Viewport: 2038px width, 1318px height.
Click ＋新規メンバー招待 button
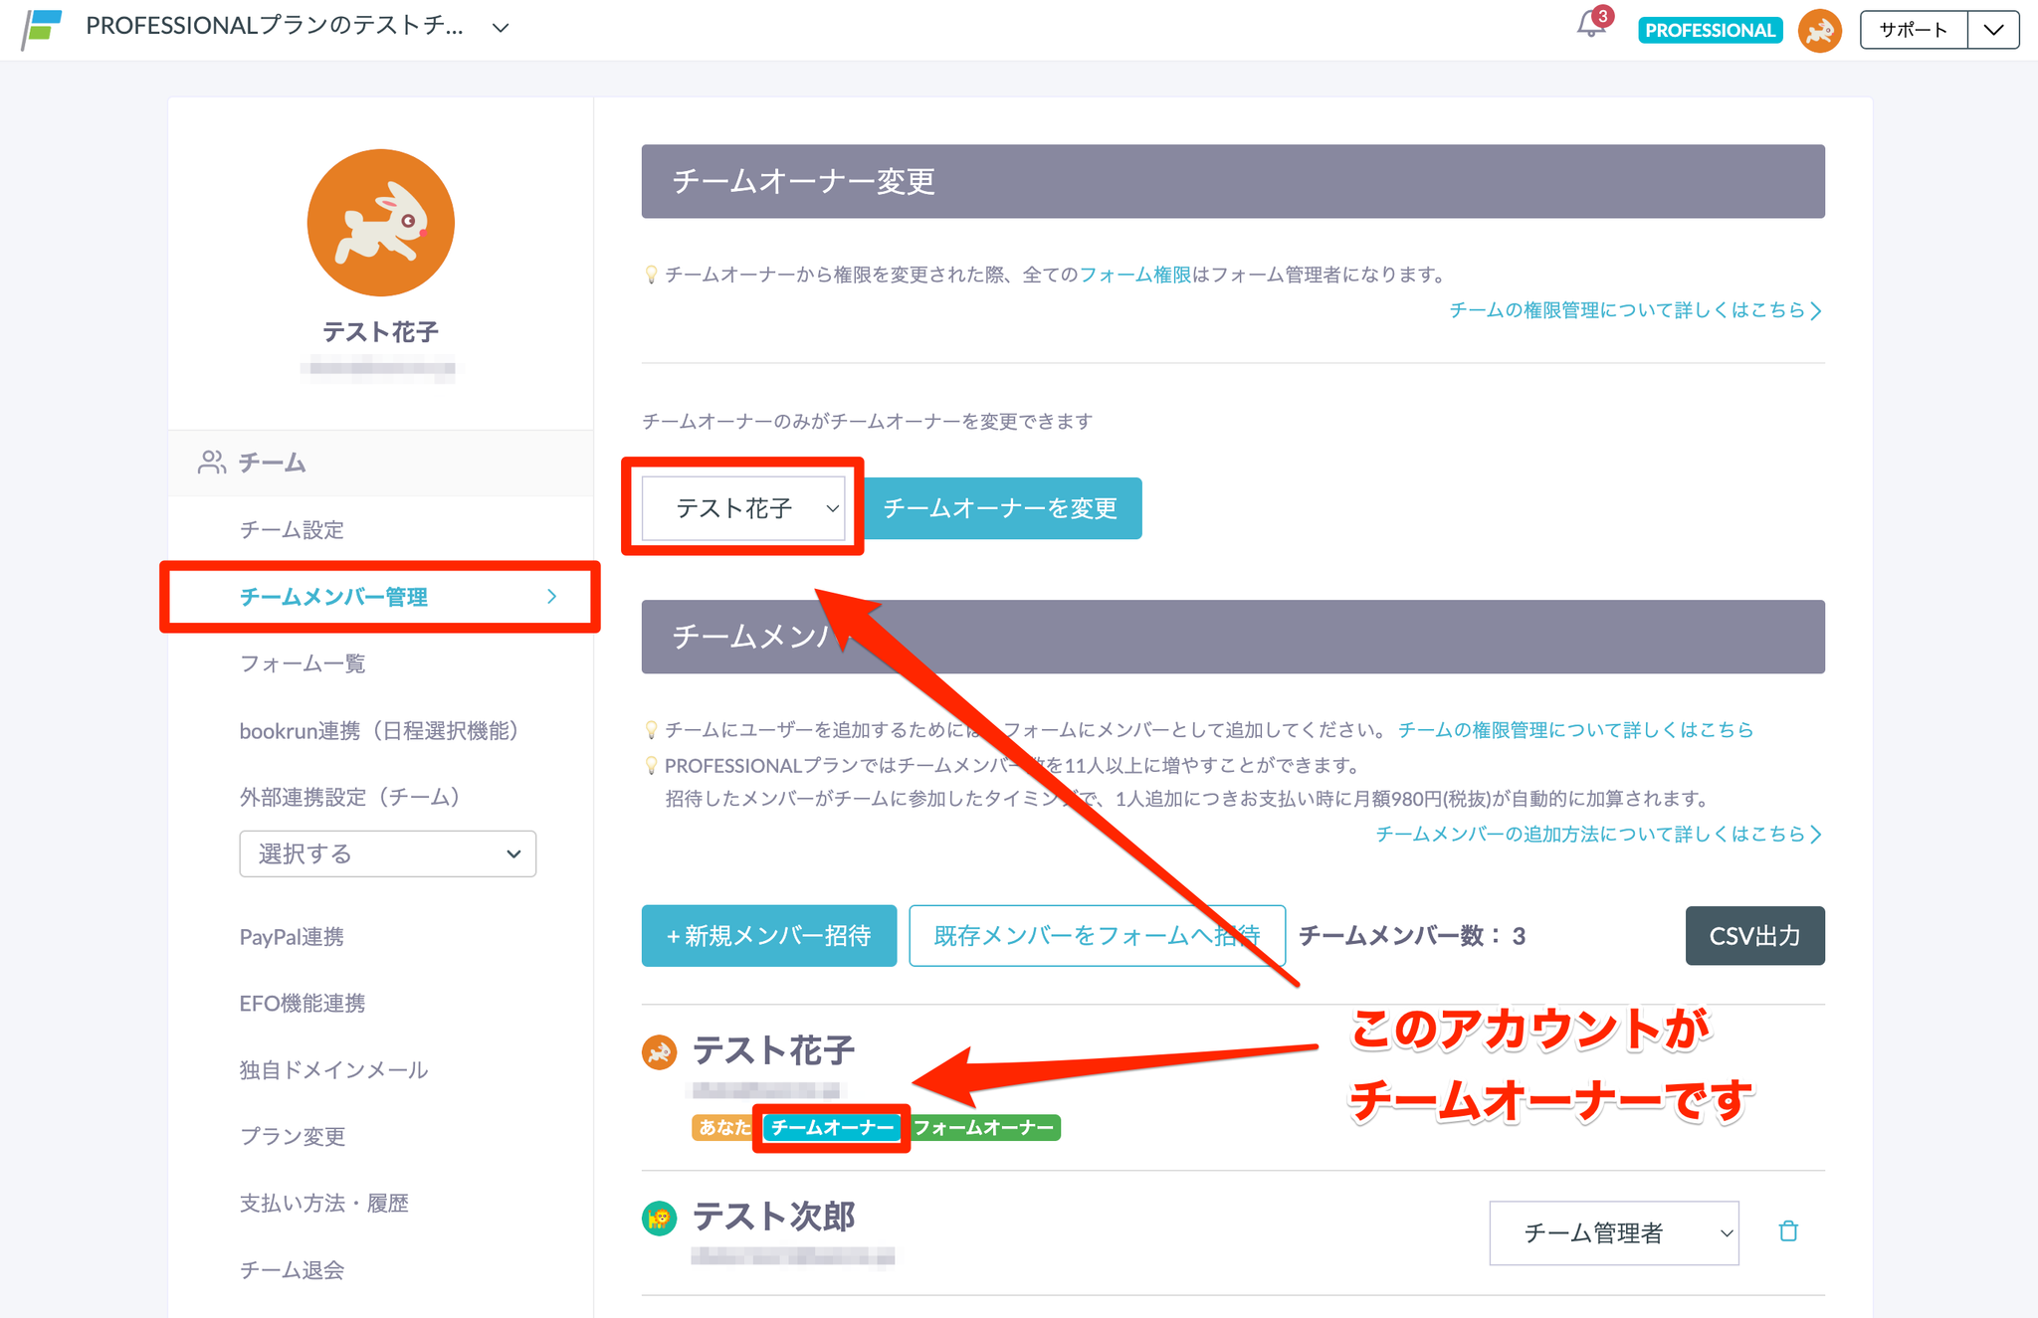(768, 935)
